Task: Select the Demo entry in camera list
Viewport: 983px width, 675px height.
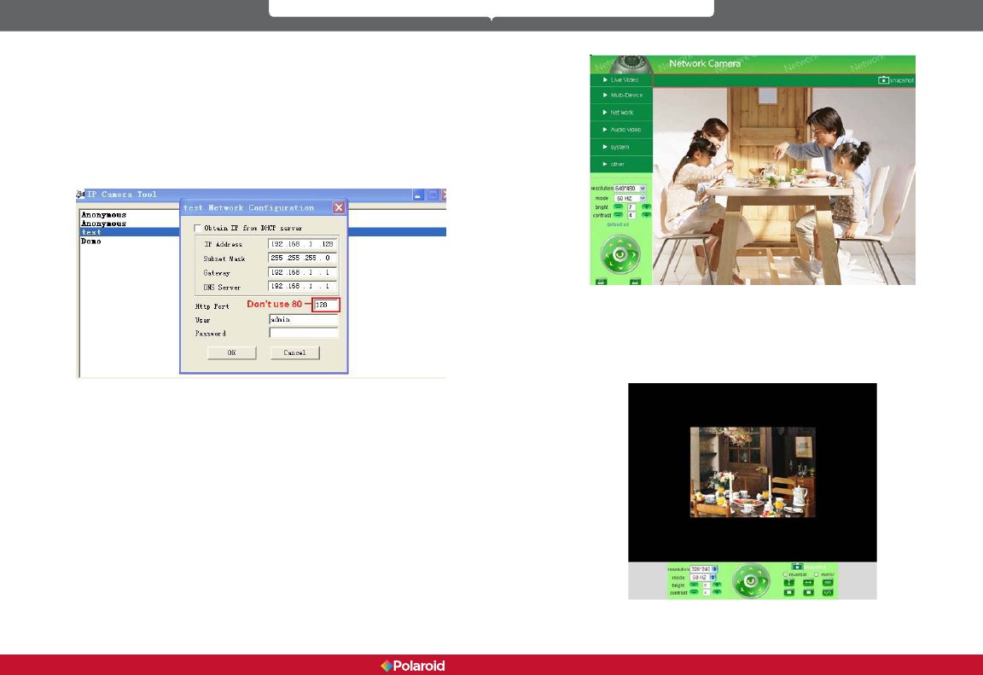Action: coord(91,241)
